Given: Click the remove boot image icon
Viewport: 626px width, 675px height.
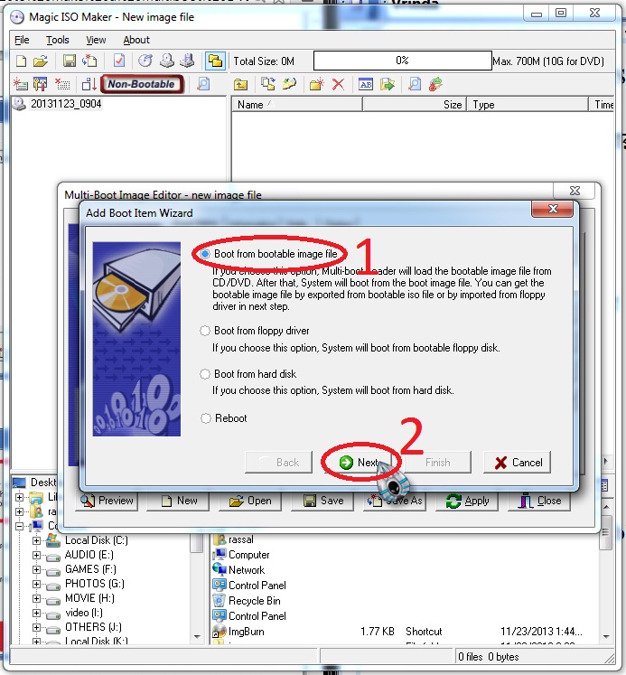Looking at the screenshot, I should pos(62,84).
